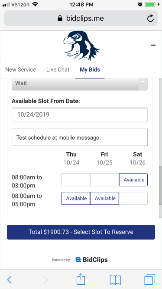Viewport: 162px width, 289px height.
Task: Select Fri 10/25 08:00am-05:00pm Available slot
Action: pos(104,198)
